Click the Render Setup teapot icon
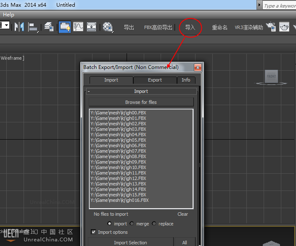Screen dimensions: 296x246 pos(271,27)
